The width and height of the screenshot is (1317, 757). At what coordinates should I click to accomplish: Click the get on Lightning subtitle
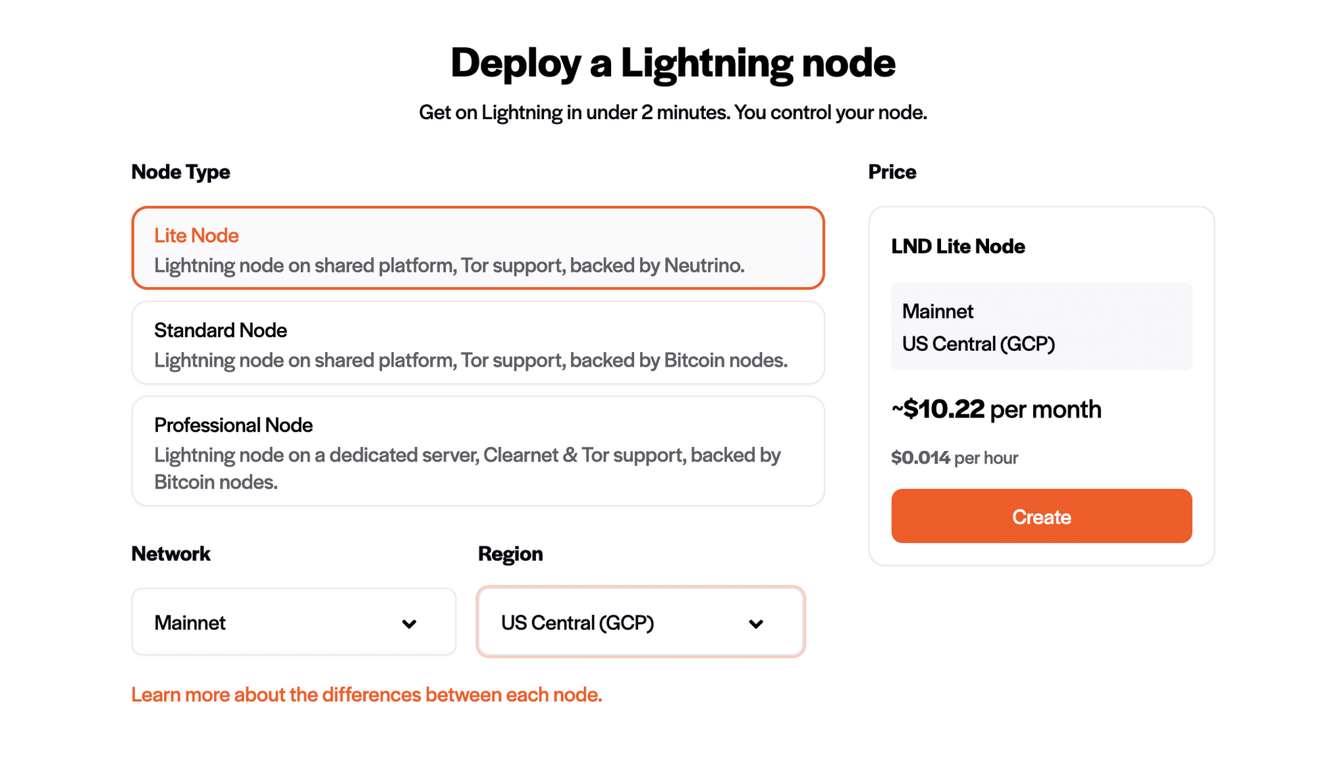[x=672, y=112]
